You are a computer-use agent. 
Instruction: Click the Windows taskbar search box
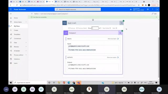click(30, 83)
